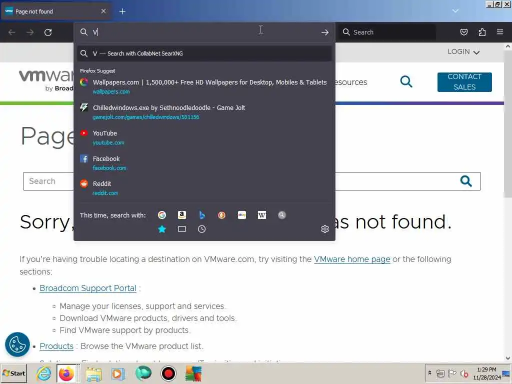
Task: Go back to previous page
Action: [12, 32]
